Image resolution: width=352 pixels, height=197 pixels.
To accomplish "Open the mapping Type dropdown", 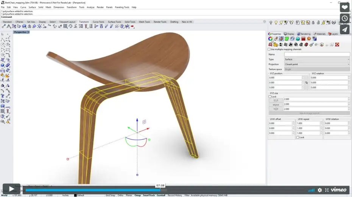I will (x=317, y=60).
